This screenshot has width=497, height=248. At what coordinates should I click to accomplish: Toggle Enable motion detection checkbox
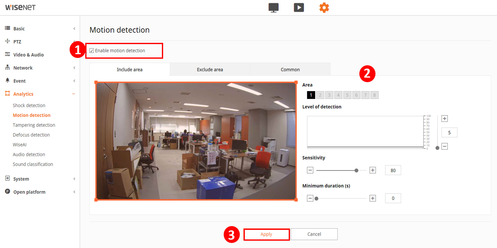tap(92, 51)
